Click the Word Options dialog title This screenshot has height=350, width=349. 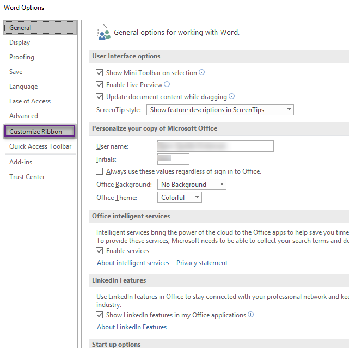[24, 8]
